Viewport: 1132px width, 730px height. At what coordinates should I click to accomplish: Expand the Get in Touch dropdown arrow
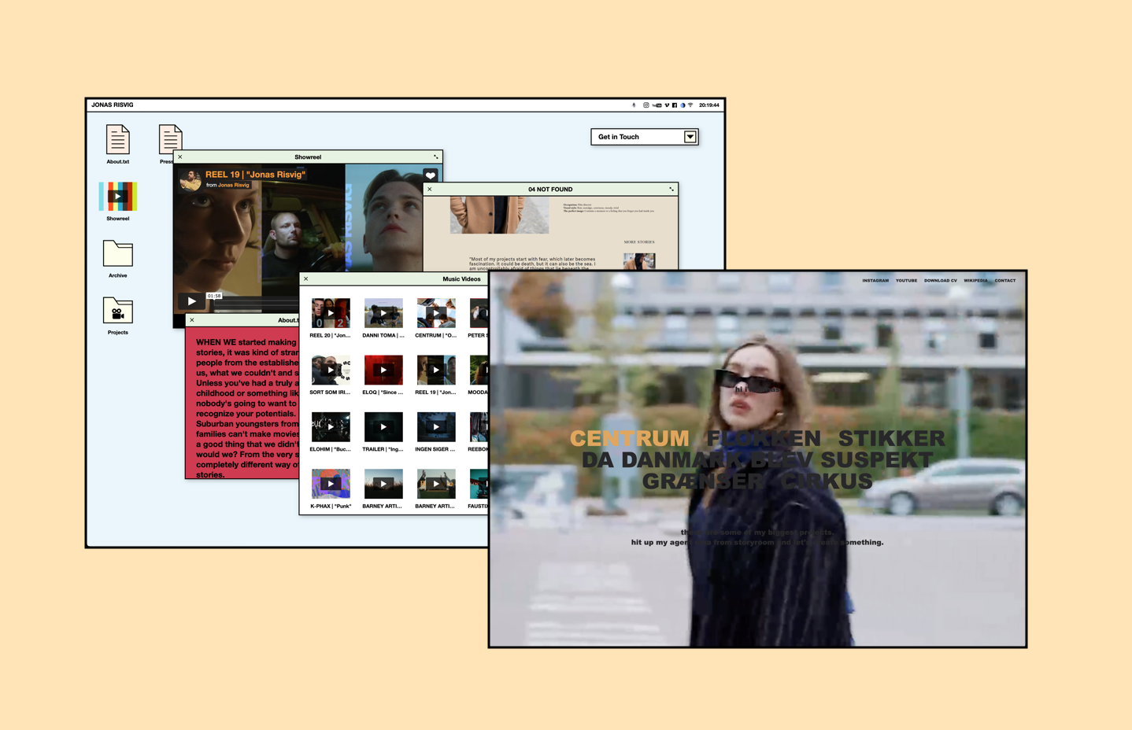point(690,137)
